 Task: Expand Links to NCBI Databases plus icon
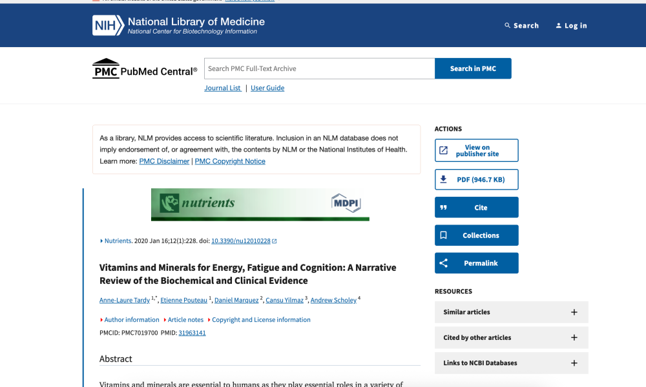[x=574, y=363]
